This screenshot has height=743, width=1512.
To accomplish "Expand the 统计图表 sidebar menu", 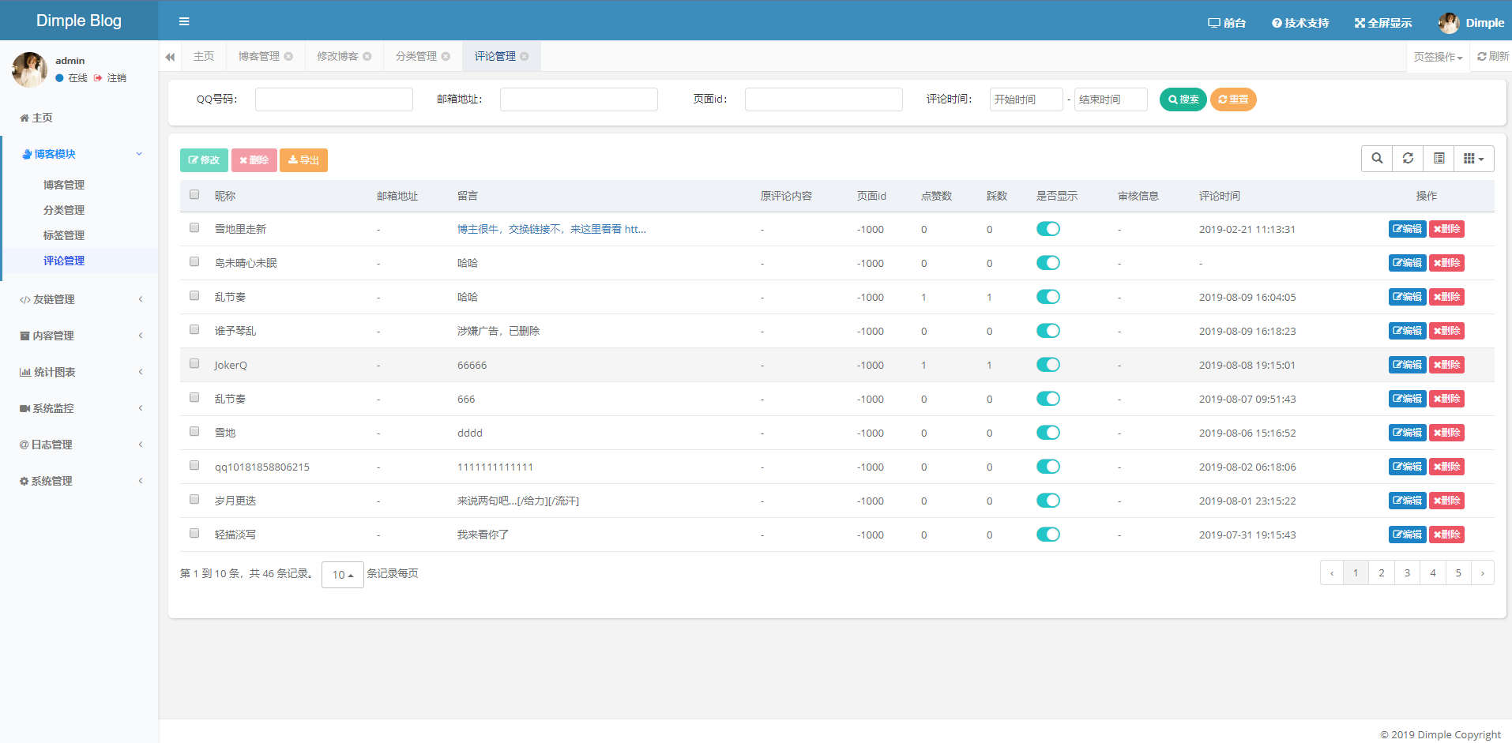I will [79, 372].
